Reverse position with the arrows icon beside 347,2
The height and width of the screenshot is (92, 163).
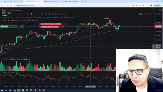(x=15, y=27)
